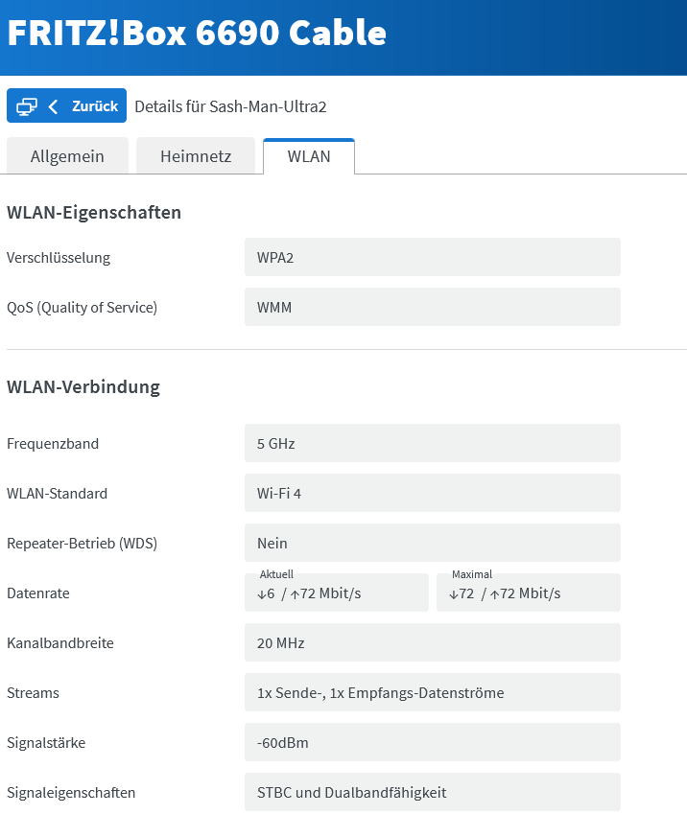Click the Signalstärke label
687x837 pixels.
(46, 743)
